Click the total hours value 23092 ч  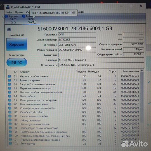(133, 55)
